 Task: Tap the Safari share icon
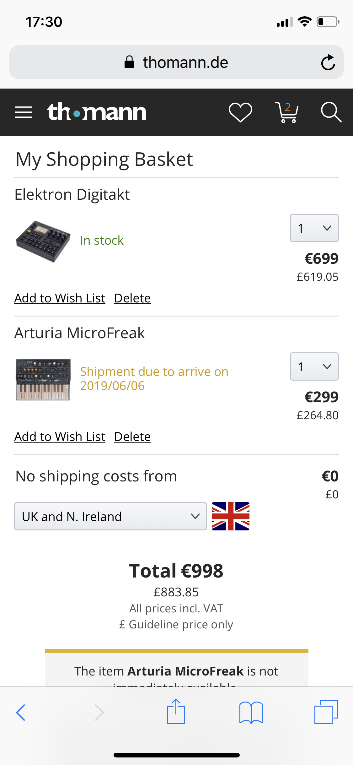tap(176, 712)
